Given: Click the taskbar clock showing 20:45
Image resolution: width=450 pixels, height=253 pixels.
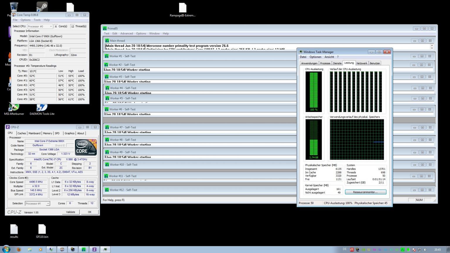Looking at the screenshot, I should click(x=437, y=250).
